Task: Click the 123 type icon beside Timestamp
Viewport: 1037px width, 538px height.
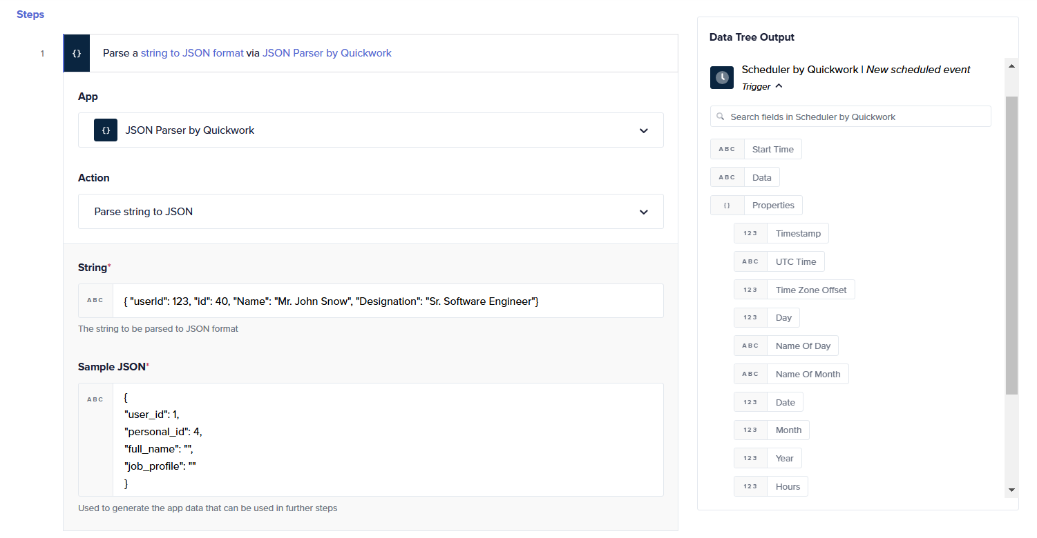Action: pyautogui.click(x=750, y=233)
